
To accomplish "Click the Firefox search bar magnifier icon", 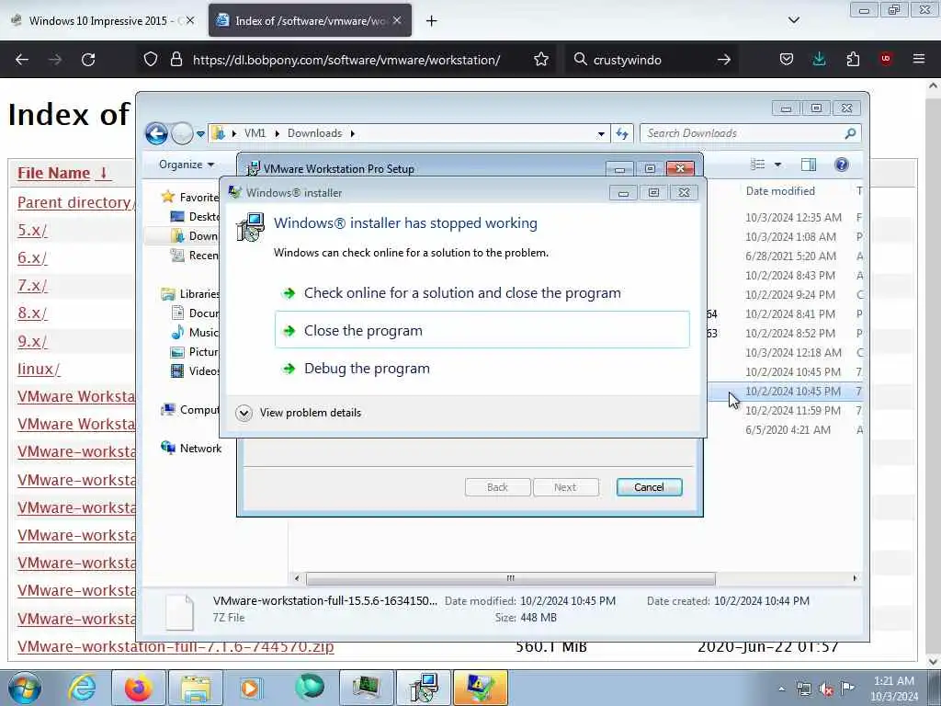I will (x=580, y=60).
